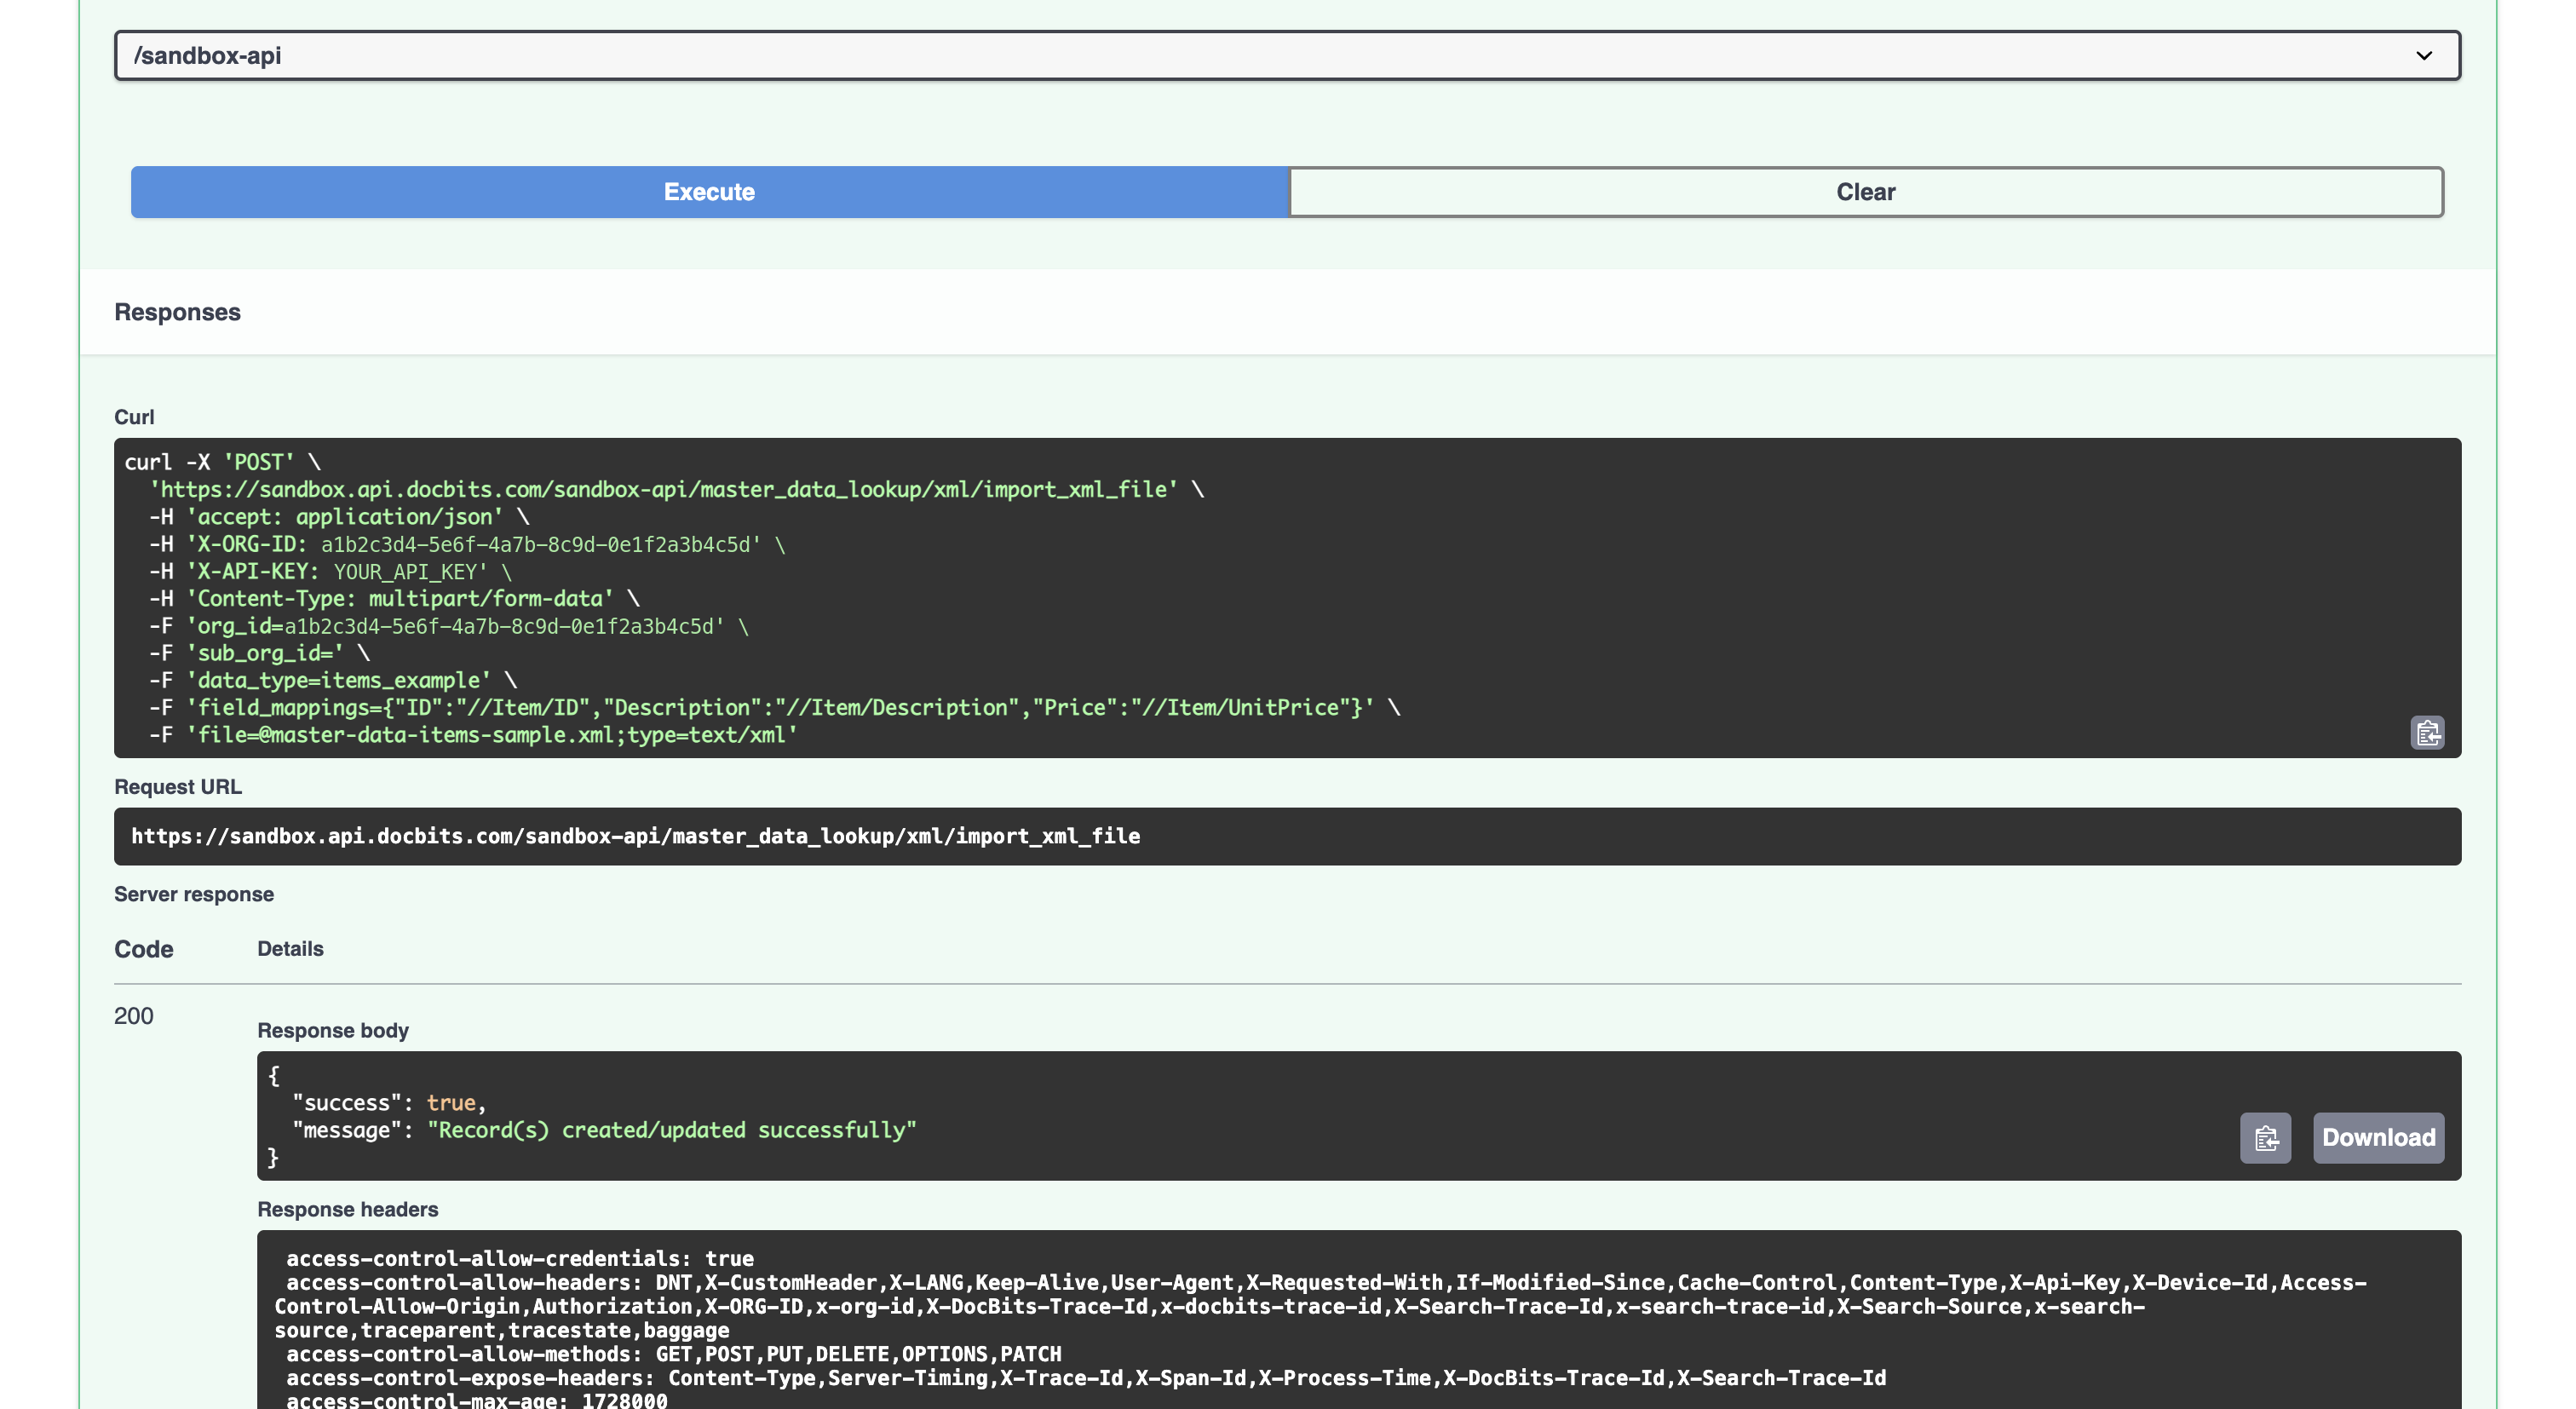
Task: Click the curl -X 'POST' line
Action: pos(222,463)
